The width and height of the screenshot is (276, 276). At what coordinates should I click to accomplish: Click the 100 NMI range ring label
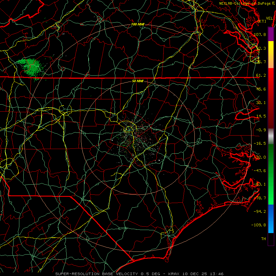[138, 24]
